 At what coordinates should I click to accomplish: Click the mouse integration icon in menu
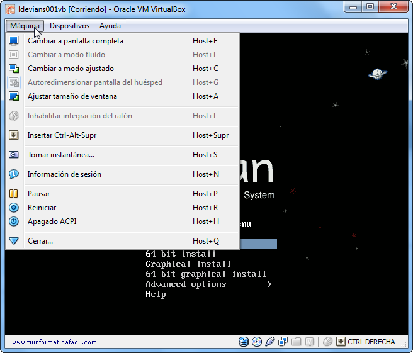pos(14,116)
